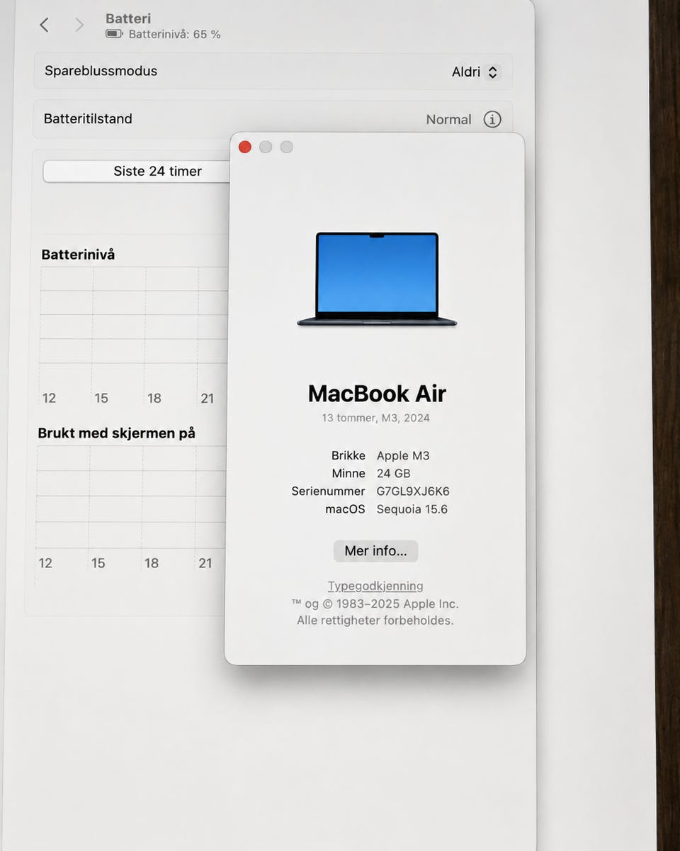This screenshot has height=851, width=680.
Task: Click the zoom button of About window
Action: (x=286, y=147)
